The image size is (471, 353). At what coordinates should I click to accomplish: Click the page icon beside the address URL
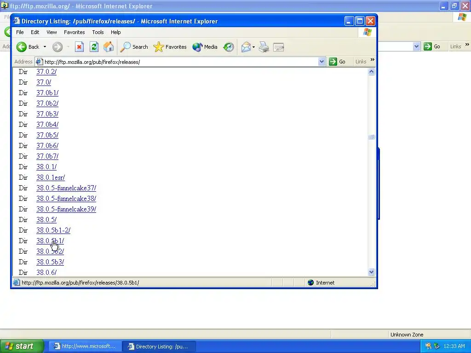point(39,62)
